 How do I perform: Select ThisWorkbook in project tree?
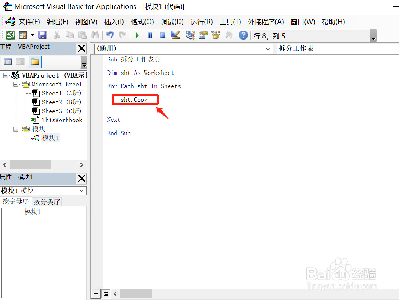[62, 120]
